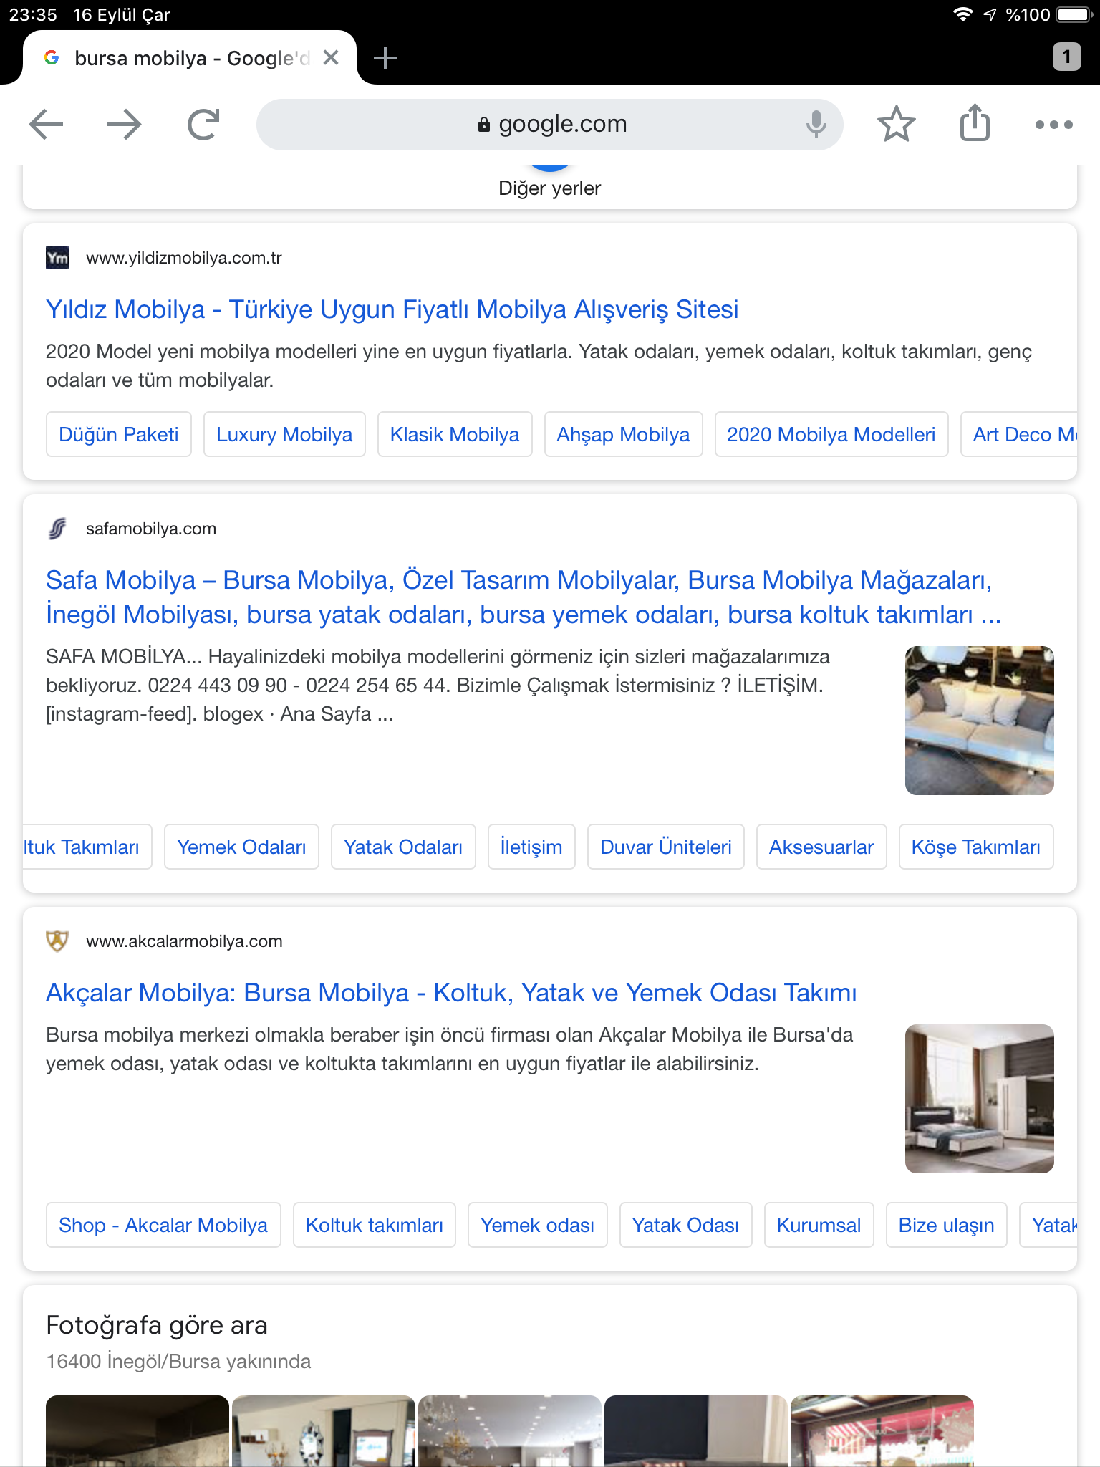Open the first Fotoğrafa göre ara photo
The height and width of the screenshot is (1467, 1100).
tap(137, 1431)
